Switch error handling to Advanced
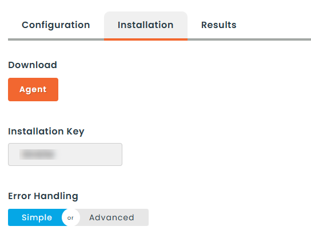The width and height of the screenshot is (311, 242). coord(111,217)
